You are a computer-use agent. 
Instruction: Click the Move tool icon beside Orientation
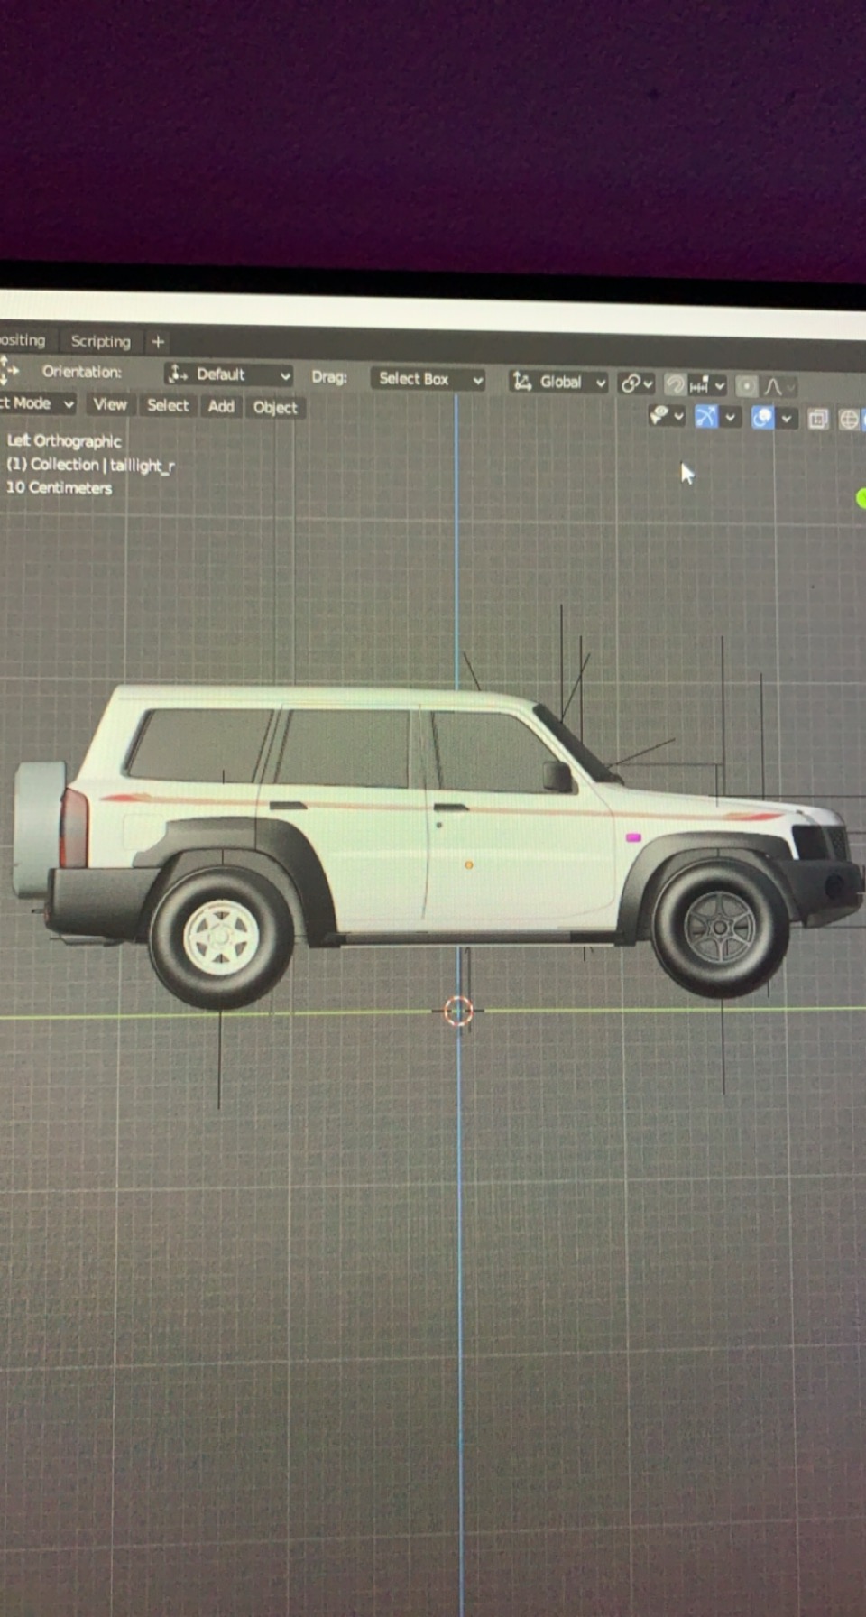(9, 370)
